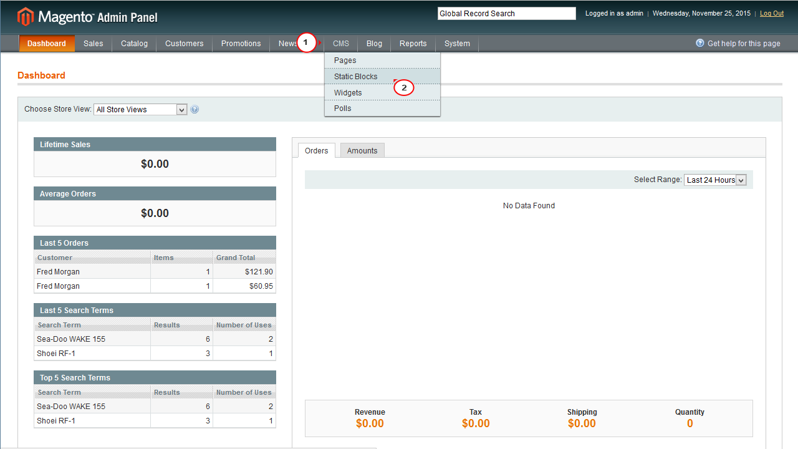Open the Dashboard menu
The image size is (798, 449).
tap(47, 44)
